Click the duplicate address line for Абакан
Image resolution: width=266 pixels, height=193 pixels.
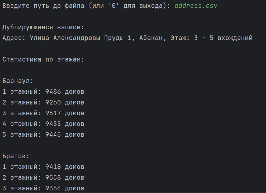(127, 38)
